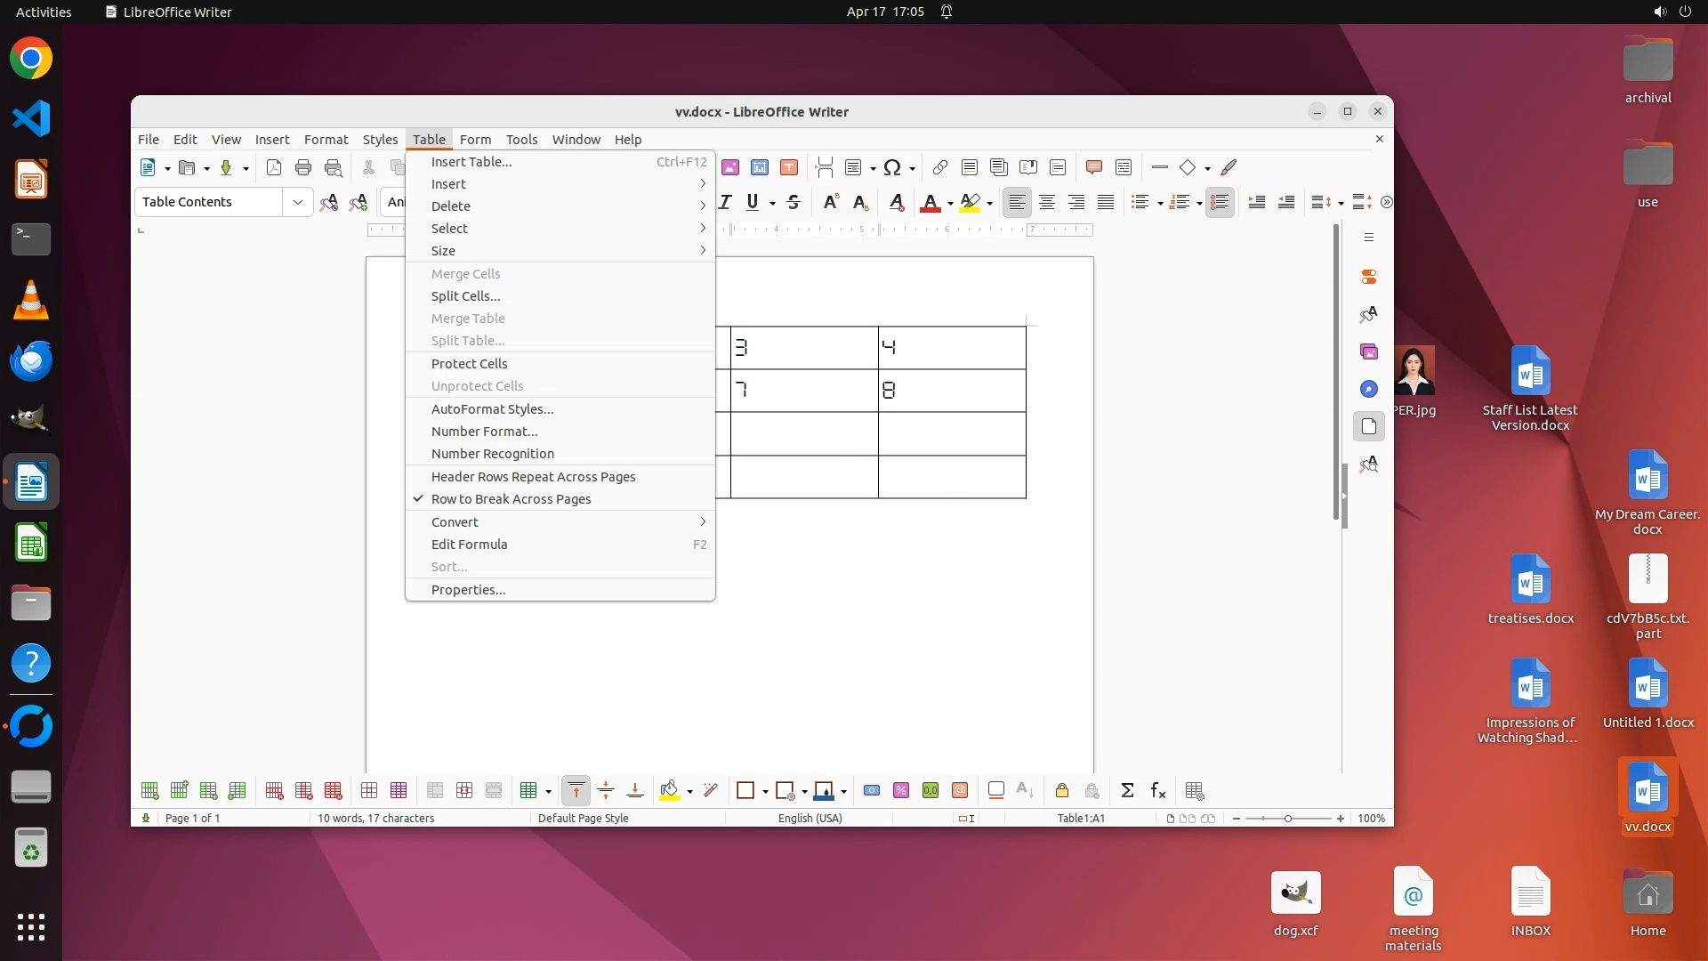Image resolution: width=1708 pixels, height=961 pixels.
Task: Click the Justified alignment icon
Action: point(1106,202)
